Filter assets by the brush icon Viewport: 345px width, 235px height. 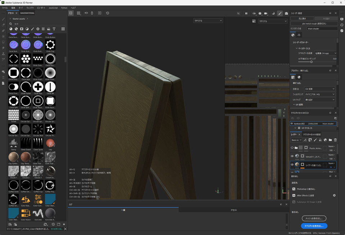coord(32,29)
